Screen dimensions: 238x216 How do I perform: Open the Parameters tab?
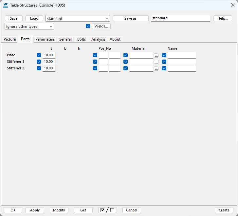(x=45, y=39)
